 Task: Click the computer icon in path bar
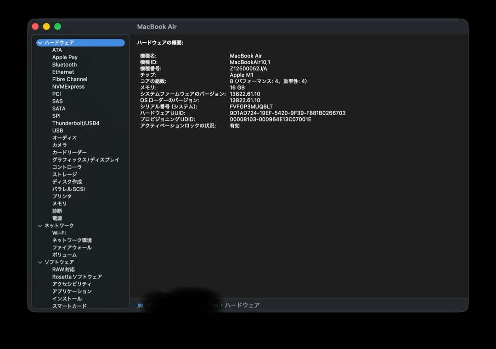tap(141, 305)
